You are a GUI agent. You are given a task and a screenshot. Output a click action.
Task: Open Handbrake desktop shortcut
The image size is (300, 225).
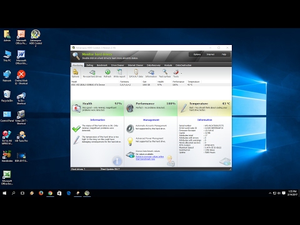pyautogui.click(x=7, y=156)
